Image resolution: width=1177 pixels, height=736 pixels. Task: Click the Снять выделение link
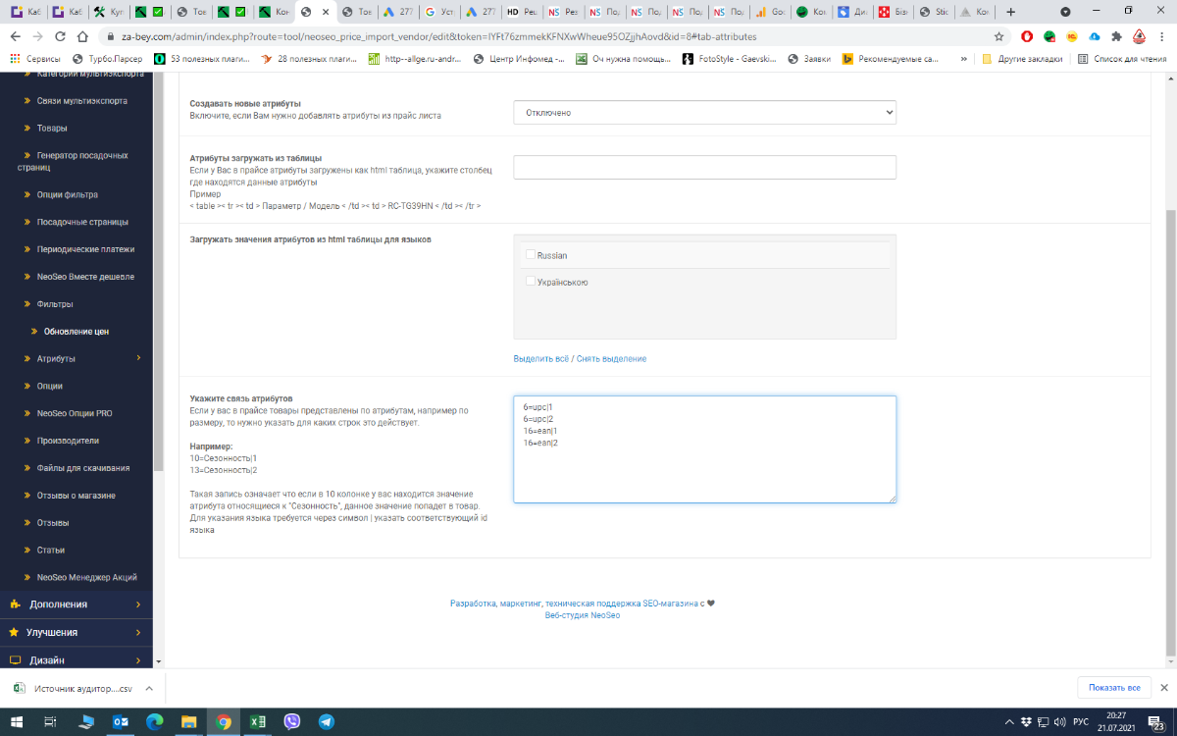tap(611, 358)
